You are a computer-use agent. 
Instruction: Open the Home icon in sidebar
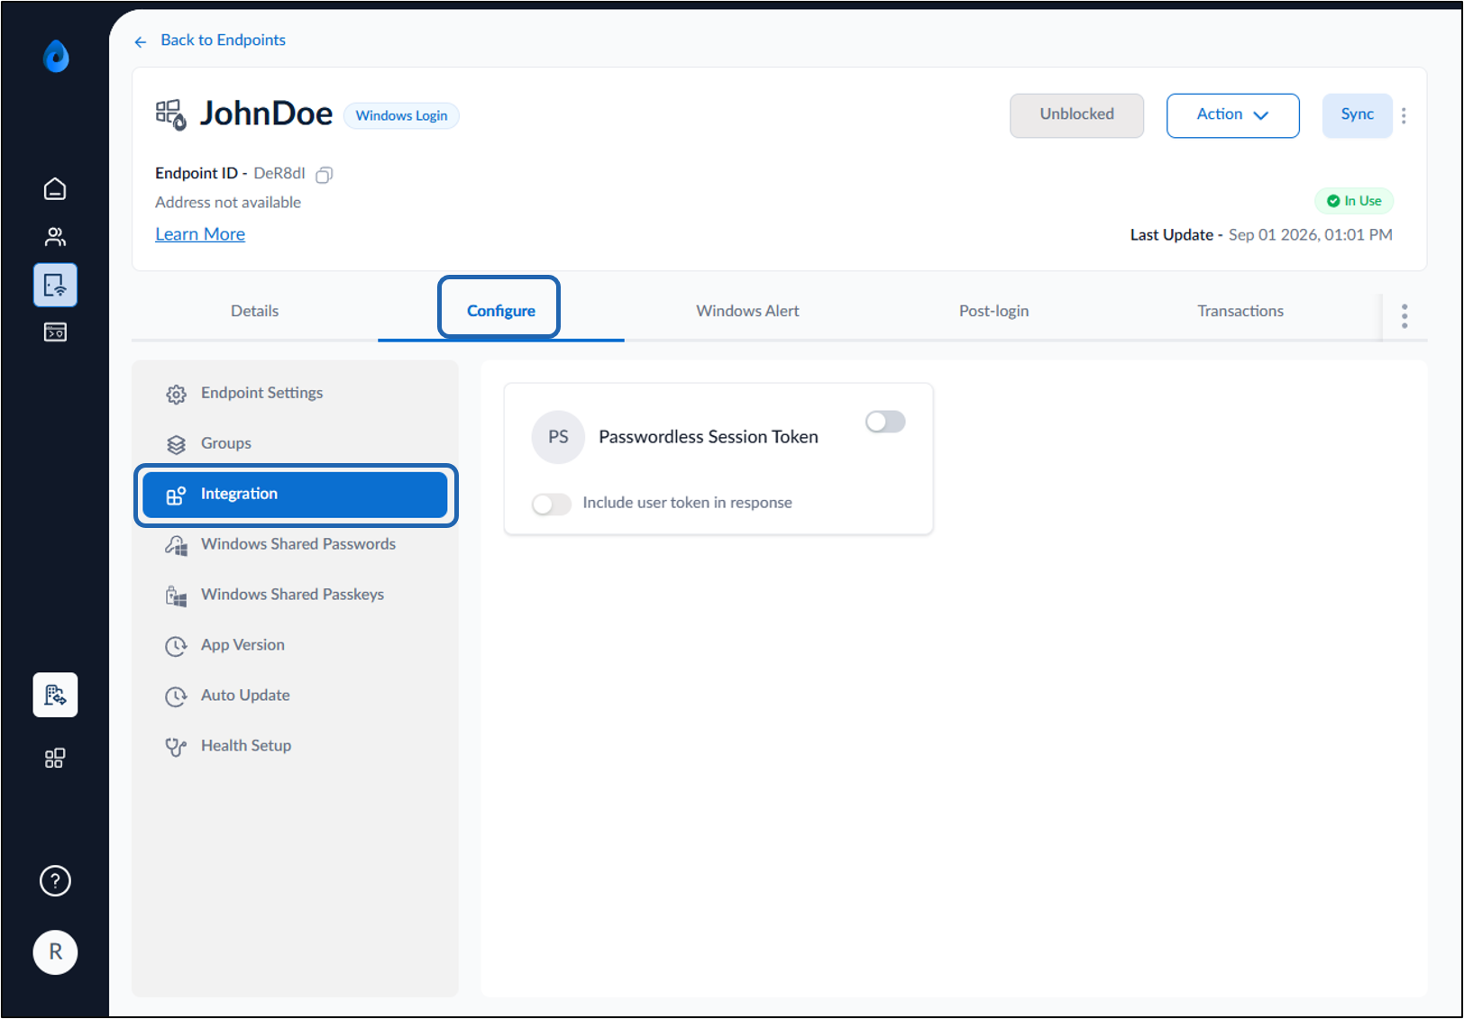pyautogui.click(x=55, y=189)
